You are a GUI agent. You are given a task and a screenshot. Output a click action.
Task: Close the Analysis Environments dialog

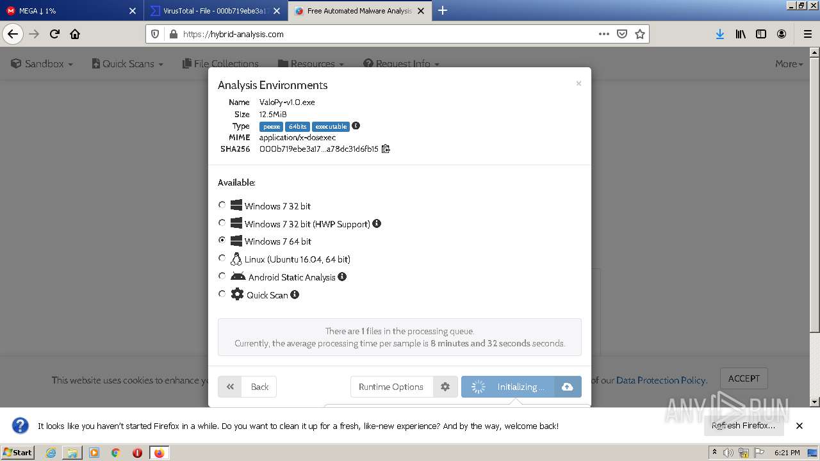tap(578, 83)
